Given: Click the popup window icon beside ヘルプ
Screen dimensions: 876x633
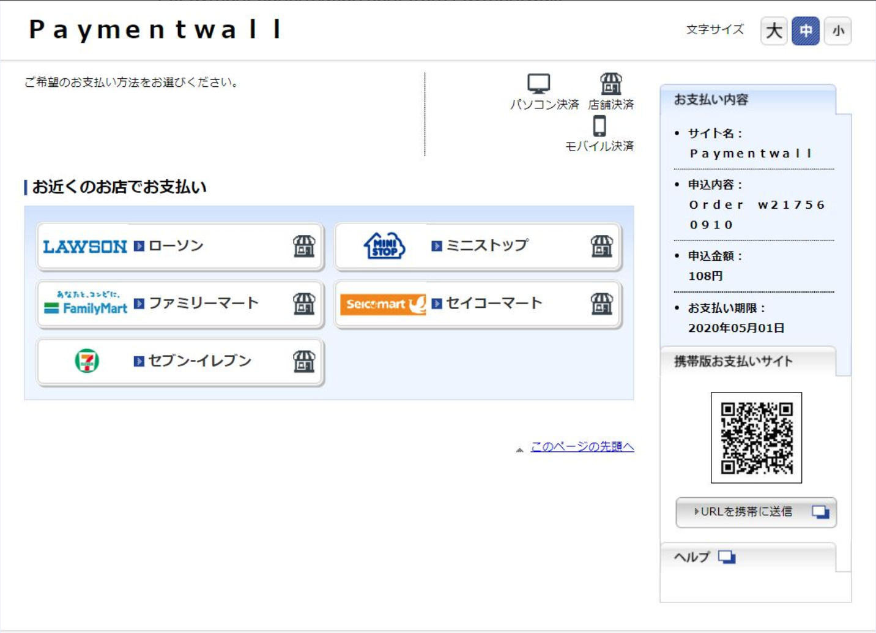Looking at the screenshot, I should pyautogui.click(x=727, y=557).
